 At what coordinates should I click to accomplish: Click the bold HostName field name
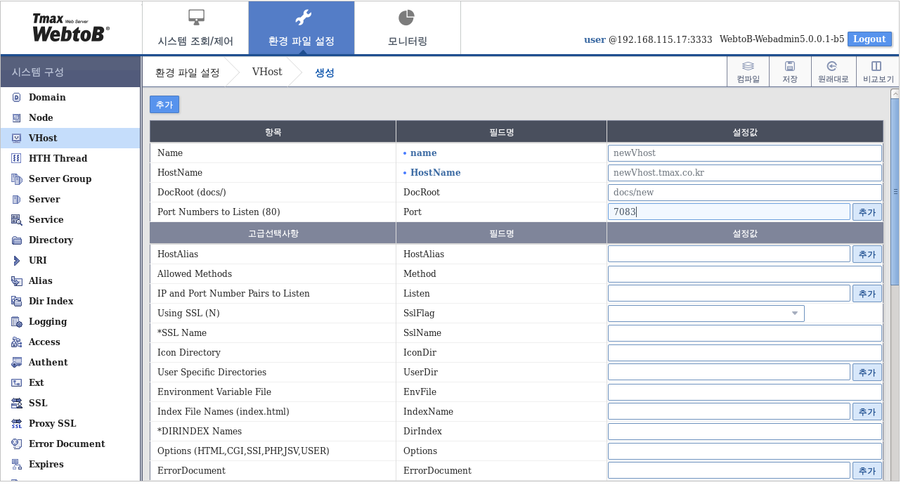(x=435, y=173)
